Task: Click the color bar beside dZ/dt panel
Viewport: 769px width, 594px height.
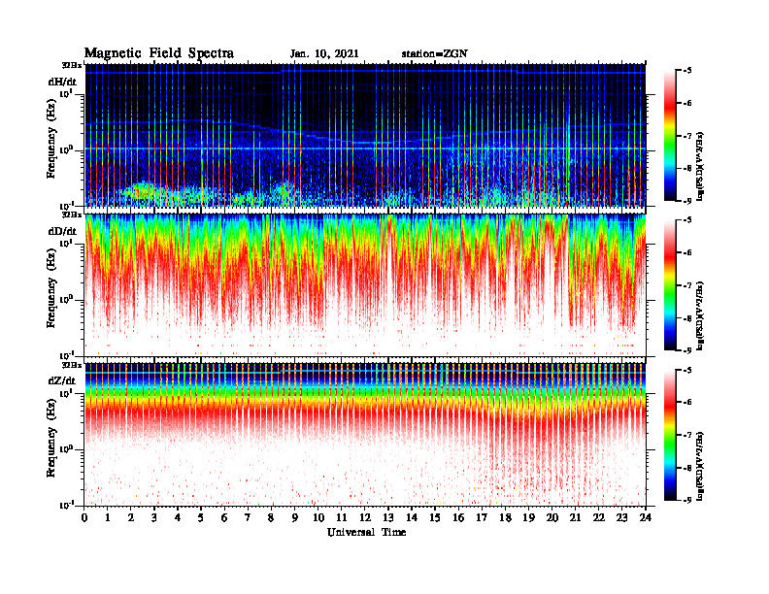Action: click(x=670, y=434)
